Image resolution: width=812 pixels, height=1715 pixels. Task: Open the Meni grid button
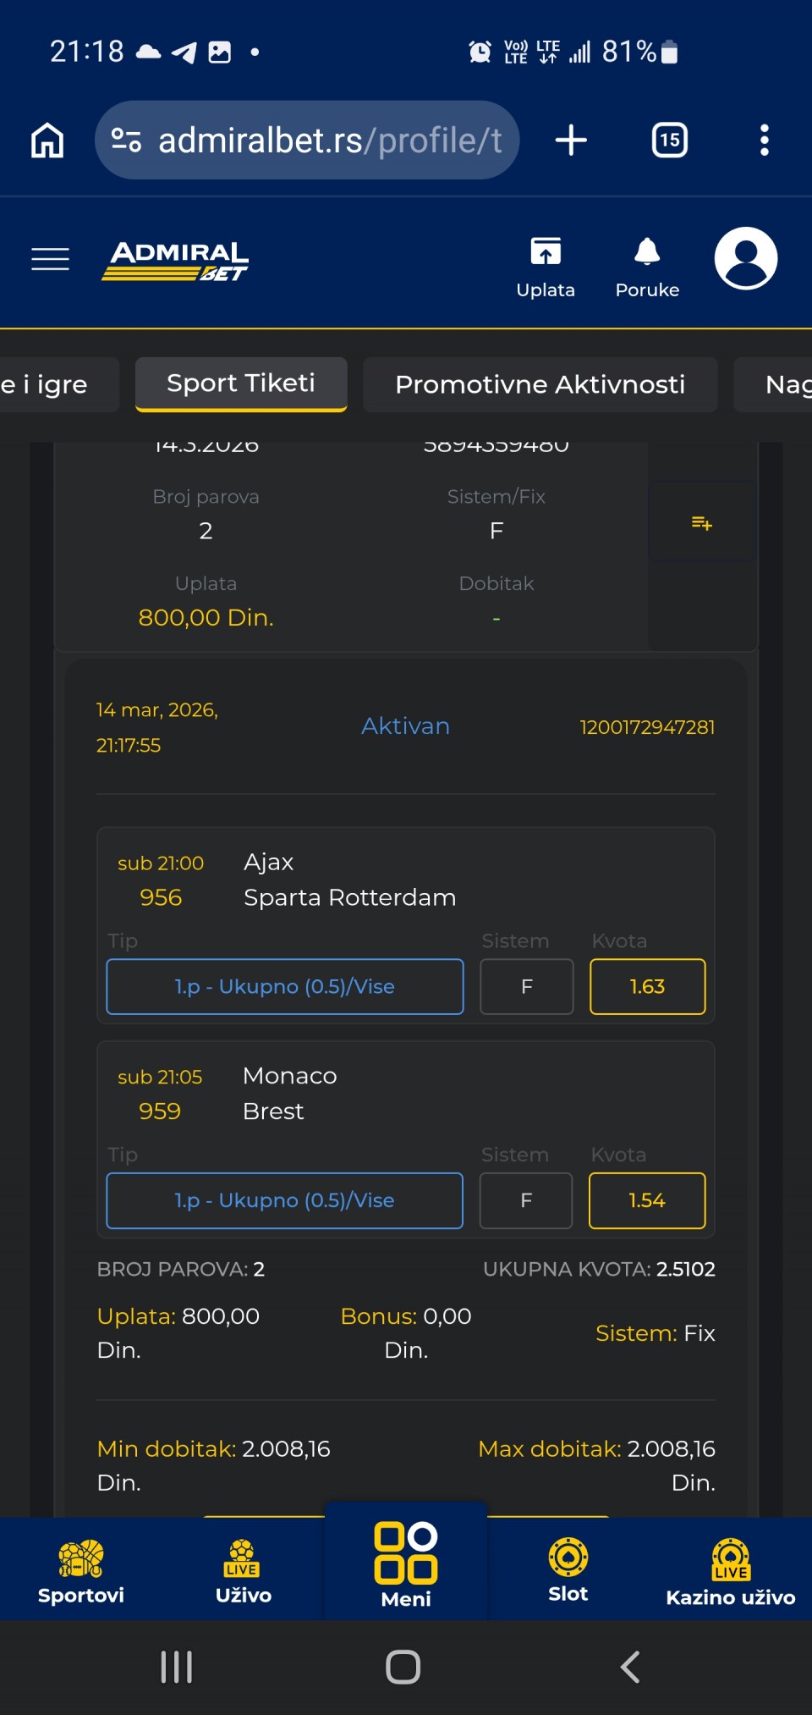click(406, 1564)
